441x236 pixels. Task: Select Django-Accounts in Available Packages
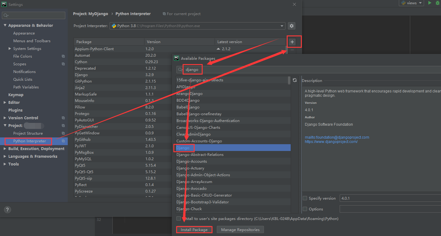[x=233, y=161]
